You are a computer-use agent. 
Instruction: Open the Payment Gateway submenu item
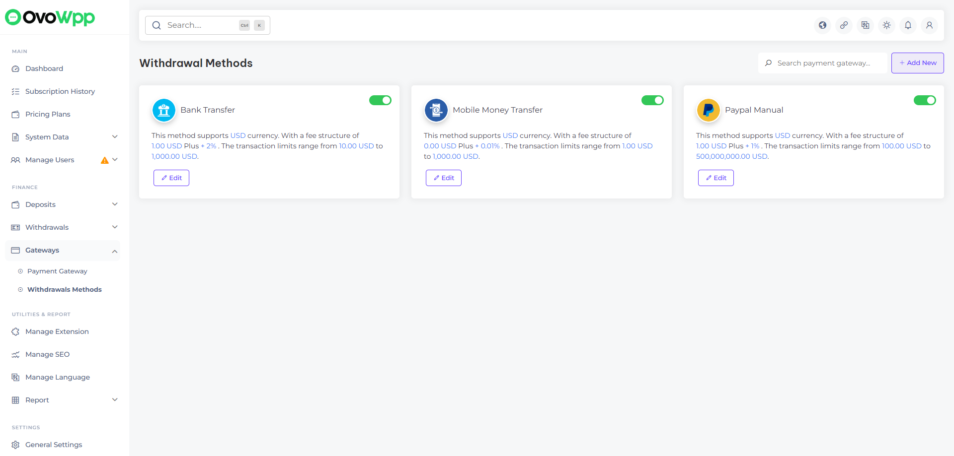(x=57, y=271)
